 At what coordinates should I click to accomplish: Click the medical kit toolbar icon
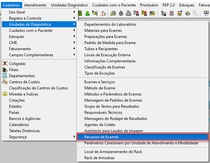[x=103, y=13]
